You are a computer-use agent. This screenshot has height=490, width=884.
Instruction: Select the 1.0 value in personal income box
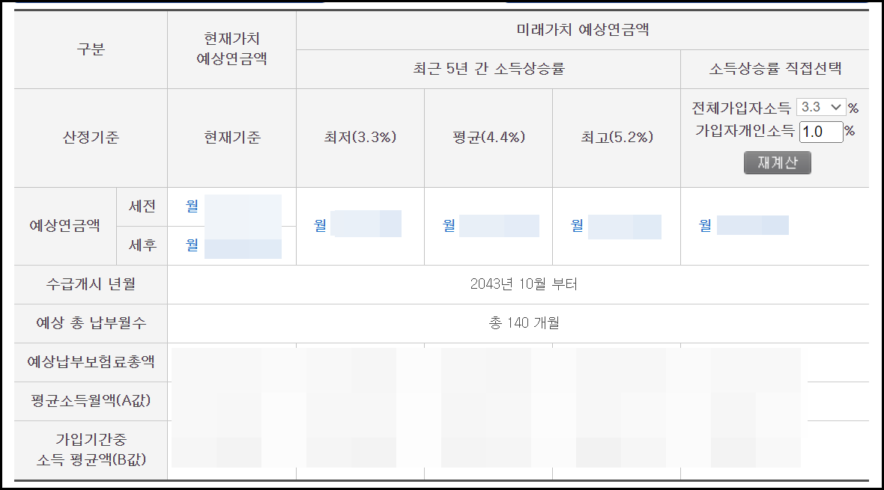821,131
